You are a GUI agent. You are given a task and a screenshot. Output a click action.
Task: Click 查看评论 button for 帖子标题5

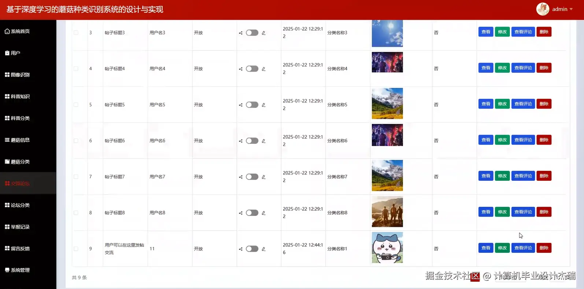click(x=523, y=104)
